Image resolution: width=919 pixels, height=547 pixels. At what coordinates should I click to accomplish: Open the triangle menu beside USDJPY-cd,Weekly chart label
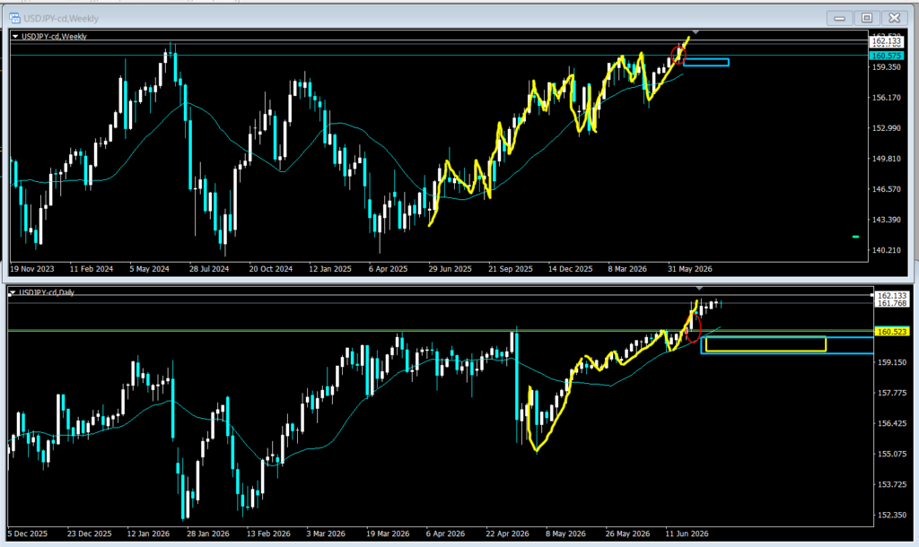[15, 36]
